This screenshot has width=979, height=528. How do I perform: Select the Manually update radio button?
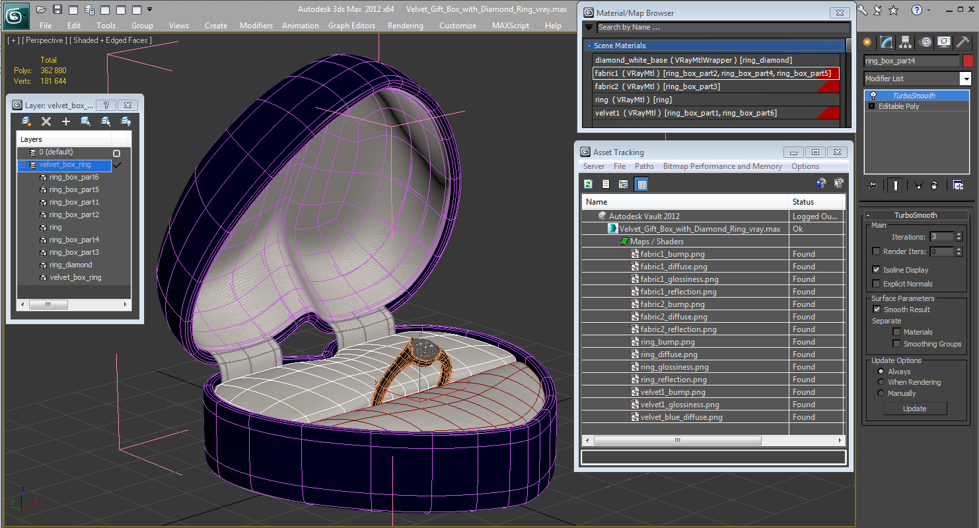pyautogui.click(x=881, y=393)
